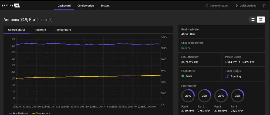Click the 1.199 kW power value
This screenshot has width=270, height=115.
(248, 62)
